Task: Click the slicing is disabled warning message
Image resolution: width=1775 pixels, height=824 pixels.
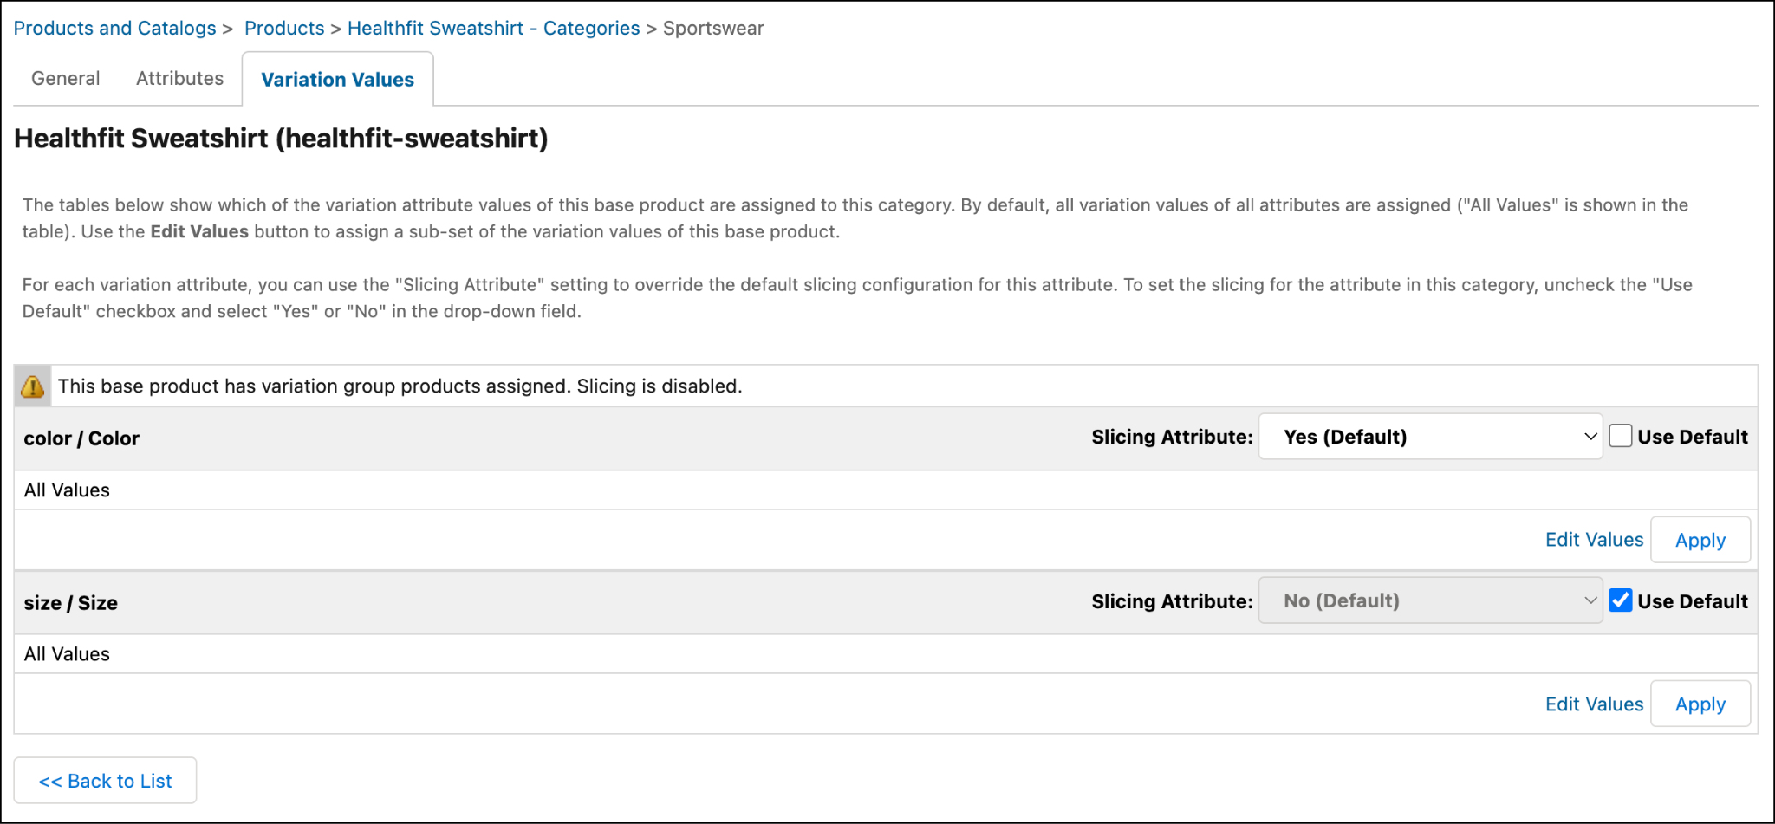Action: 400,386
